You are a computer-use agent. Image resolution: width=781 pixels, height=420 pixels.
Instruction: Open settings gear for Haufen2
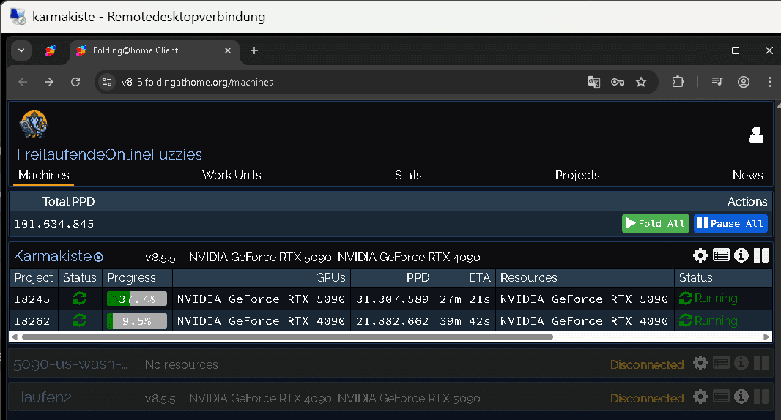pyautogui.click(x=700, y=397)
